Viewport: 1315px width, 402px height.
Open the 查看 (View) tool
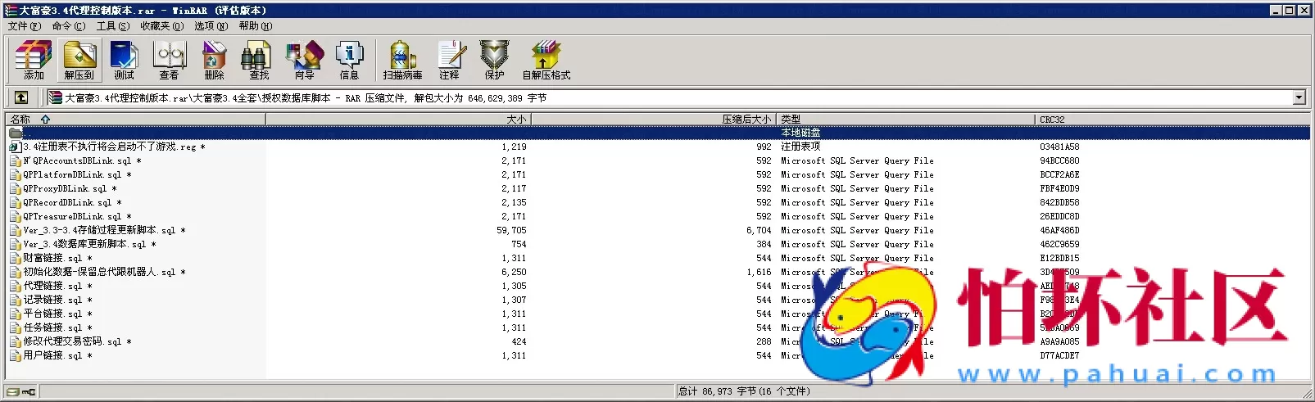point(170,61)
